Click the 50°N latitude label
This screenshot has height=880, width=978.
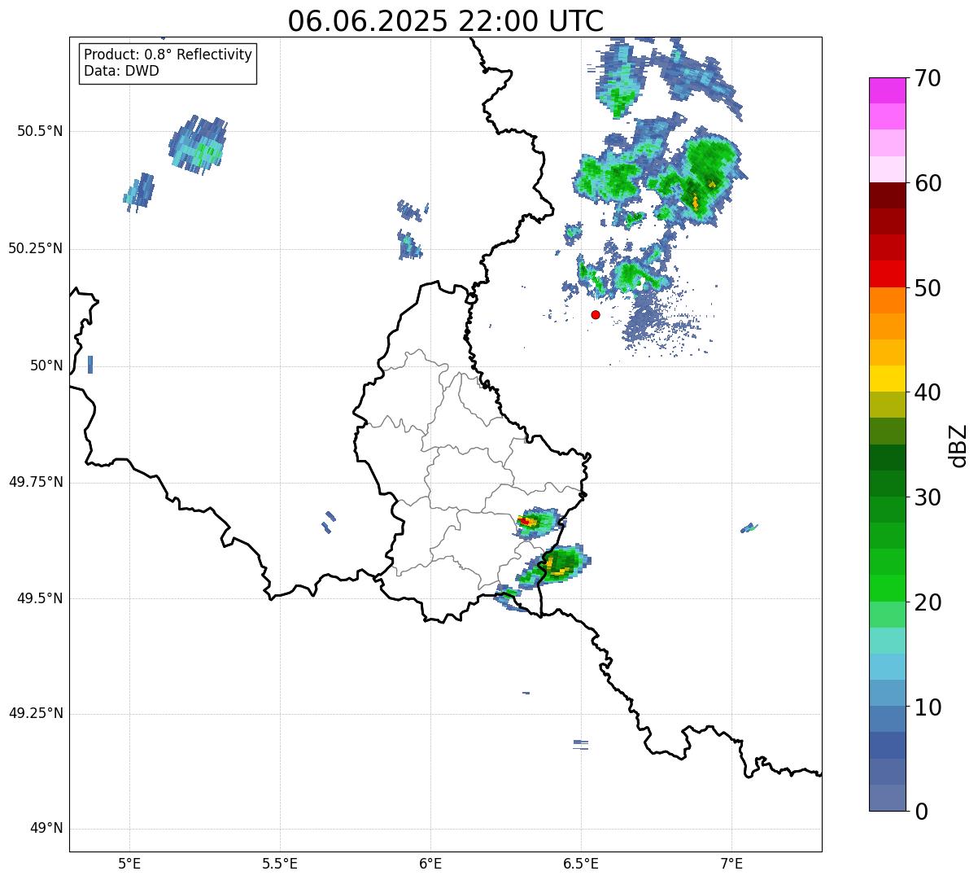pyautogui.click(x=46, y=366)
